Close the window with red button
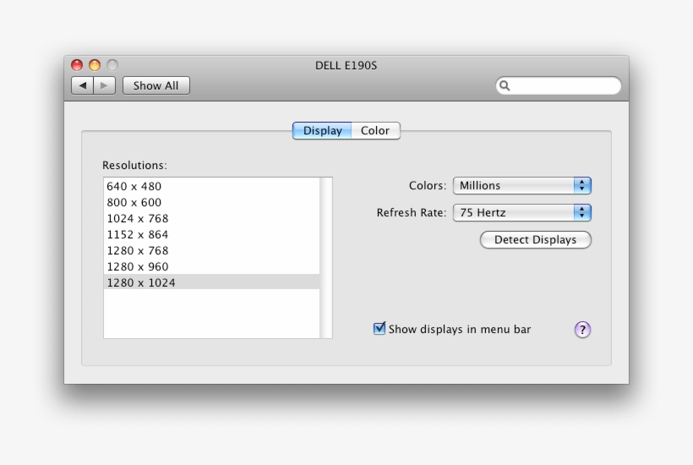The height and width of the screenshot is (465, 693). point(77,65)
